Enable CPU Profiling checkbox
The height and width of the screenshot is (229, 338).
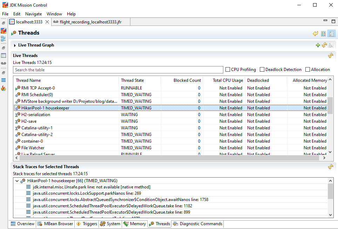(228, 70)
